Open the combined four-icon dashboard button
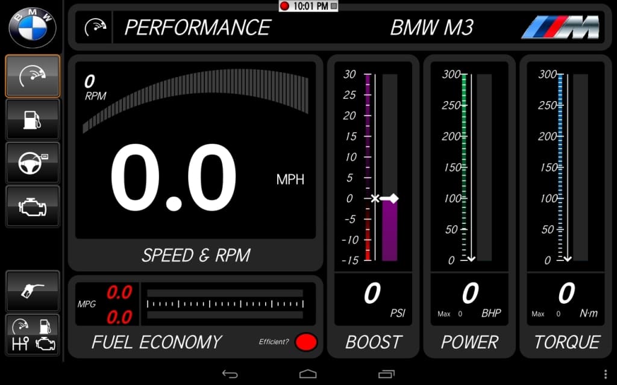This screenshot has height=385, width=617. [x=33, y=335]
